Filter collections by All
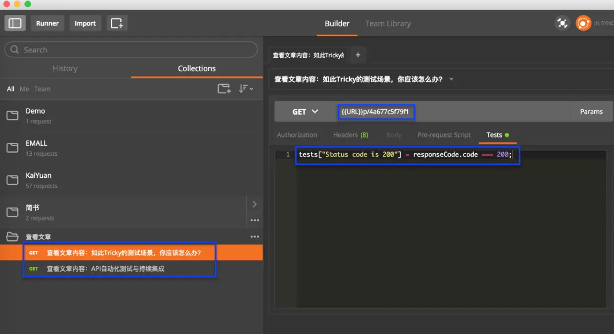 coord(10,89)
